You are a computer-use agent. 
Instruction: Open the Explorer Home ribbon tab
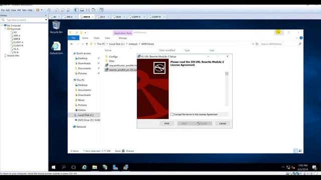click(x=85, y=38)
